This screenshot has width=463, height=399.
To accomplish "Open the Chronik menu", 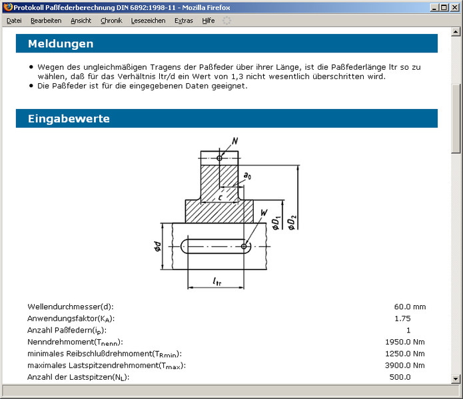I will (111, 21).
